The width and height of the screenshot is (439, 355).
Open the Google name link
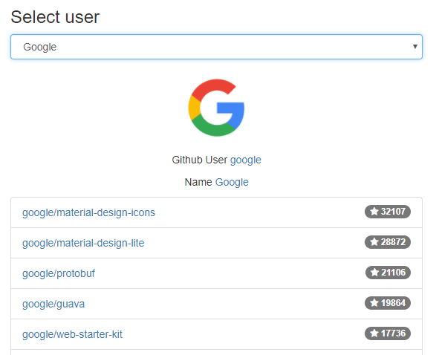pyautogui.click(x=232, y=182)
